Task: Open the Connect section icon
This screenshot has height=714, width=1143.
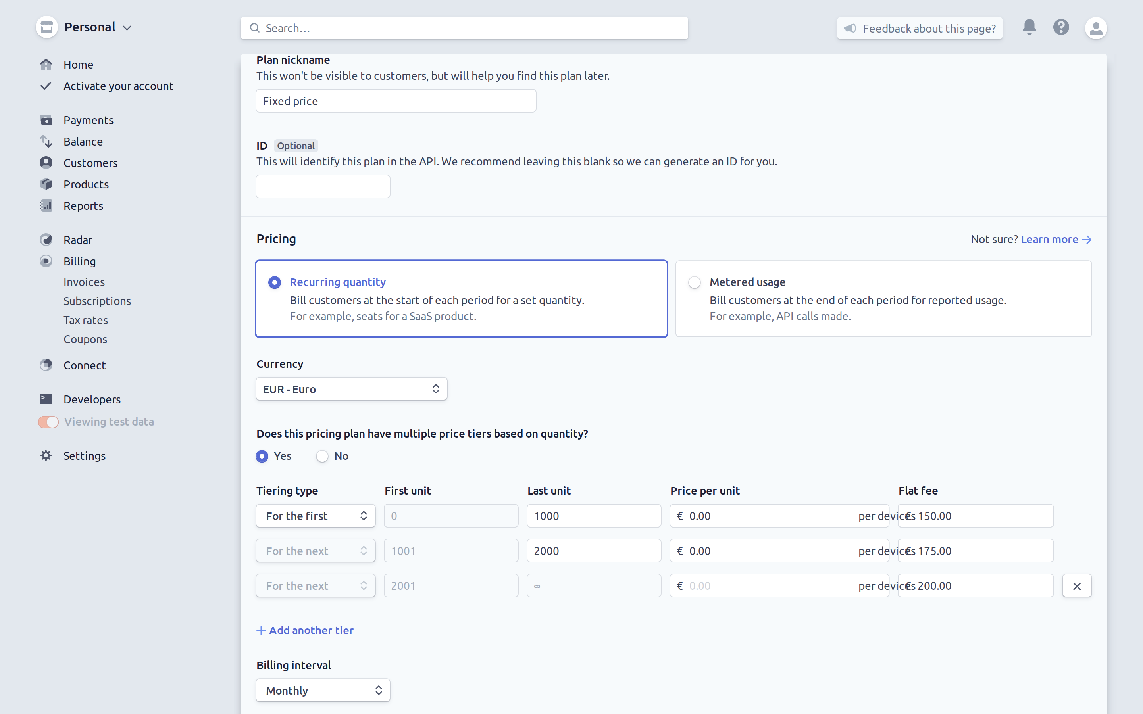Action: click(x=46, y=365)
